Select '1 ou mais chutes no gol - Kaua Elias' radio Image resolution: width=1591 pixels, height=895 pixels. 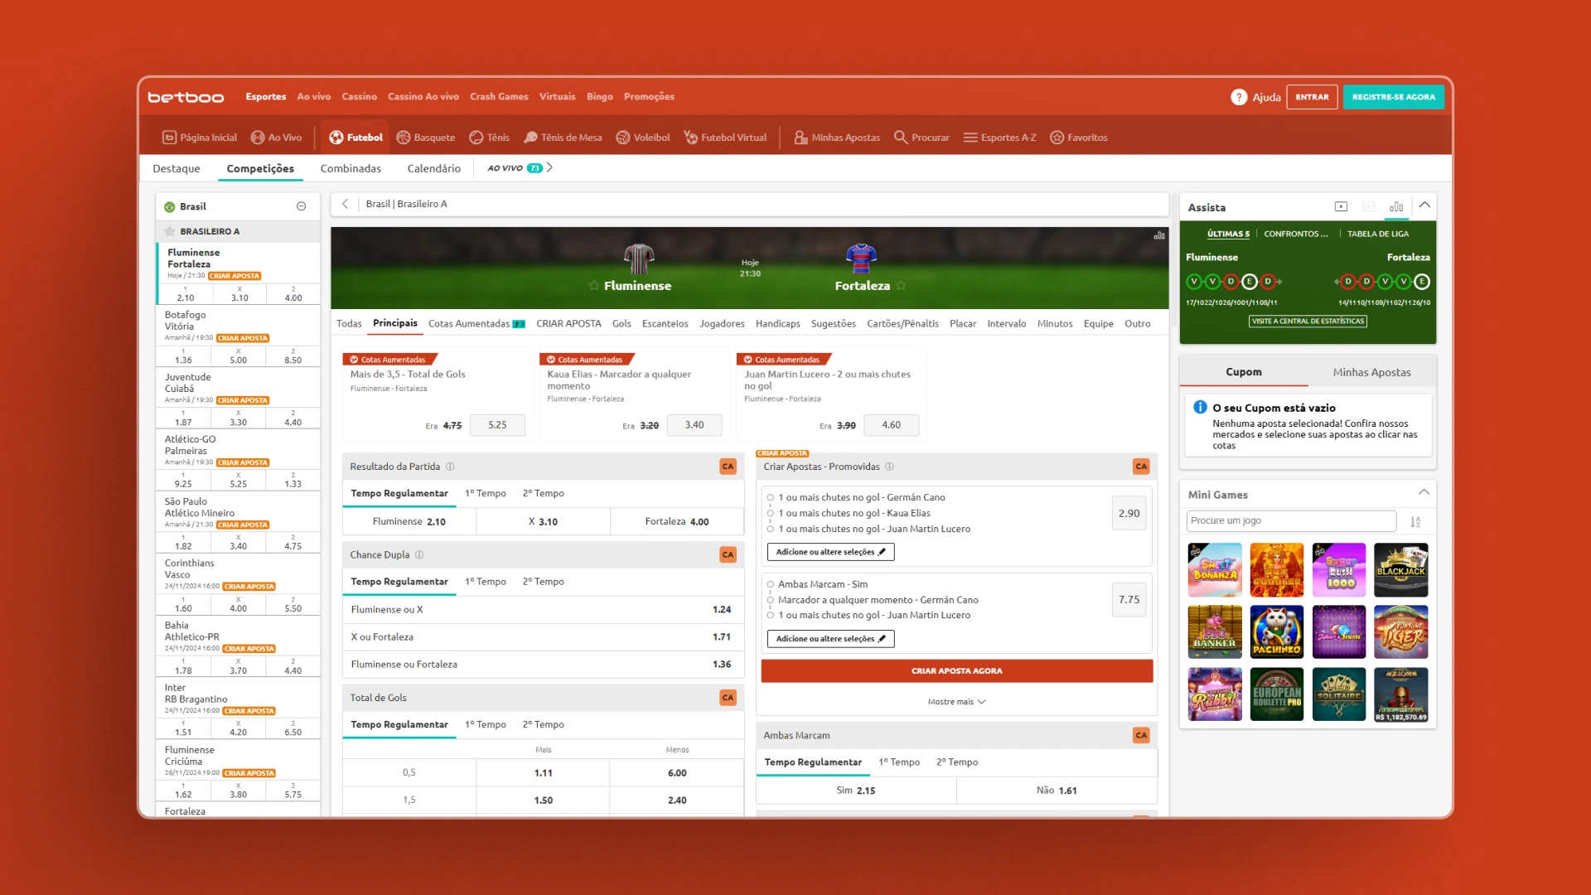click(771, 514)
